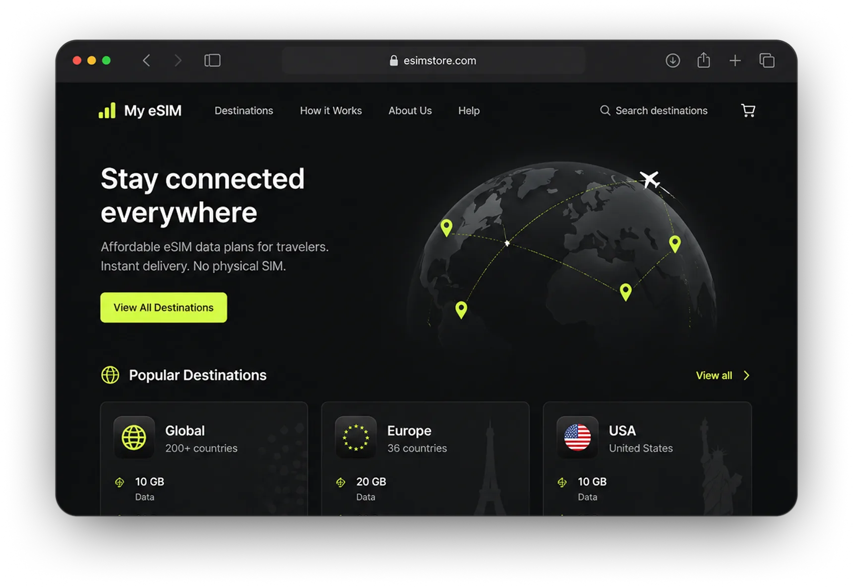Image resolution: width=853 pixels, height=587 pixels.
Task: Click the share icon in browser toolbar
Action: click(x=704, y=60)
